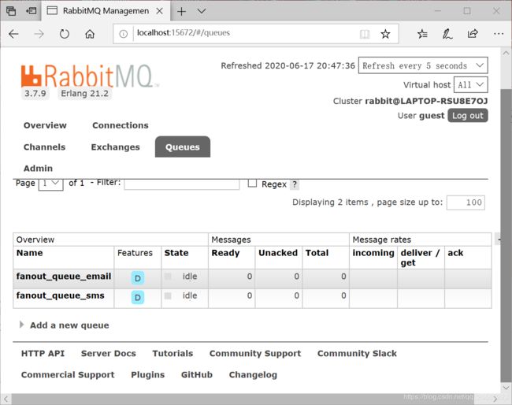Open the GitHub link
Screen dimensions: 512x405
point(197,374)
